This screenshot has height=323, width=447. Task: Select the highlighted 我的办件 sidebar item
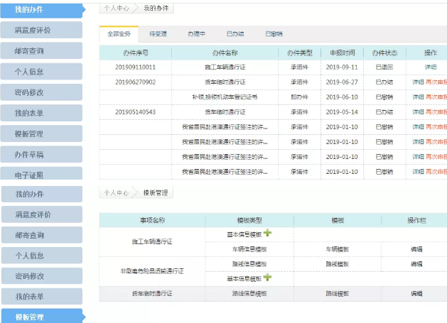[42, 9]
